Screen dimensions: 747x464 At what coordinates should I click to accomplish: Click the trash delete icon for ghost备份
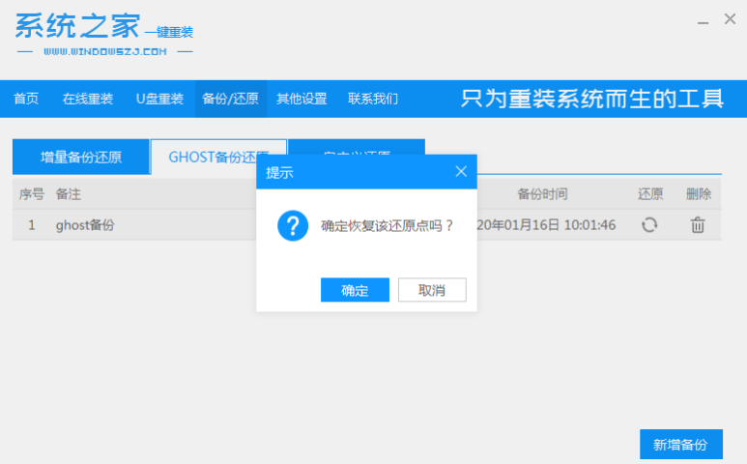(x=698, y=225)
